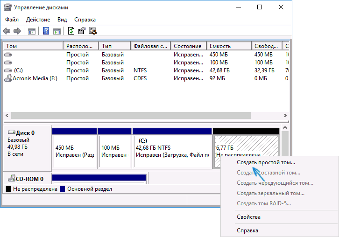
Task: Toggle the console tree toolbar icon
Action: [32, 31]
